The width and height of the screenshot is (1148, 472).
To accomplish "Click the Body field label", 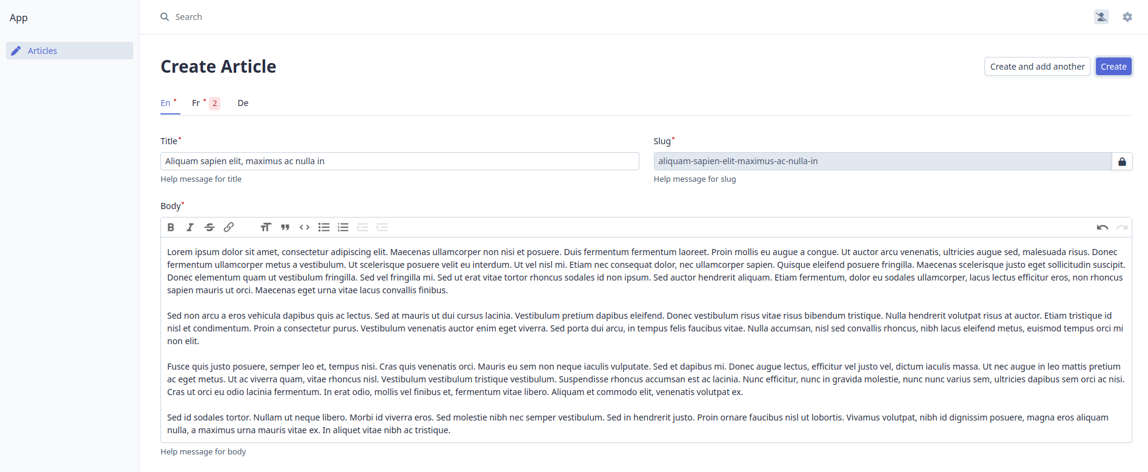I will point(171,206).
